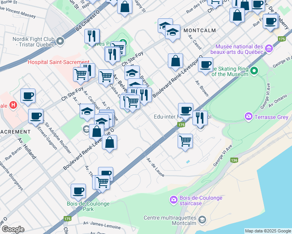The image size is (292, 234).
Task: Click the coffee marker near Ernest-Gagnon street
Action: (36, 117)
